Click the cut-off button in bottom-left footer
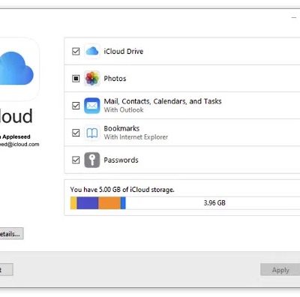 tap(6, 270)
